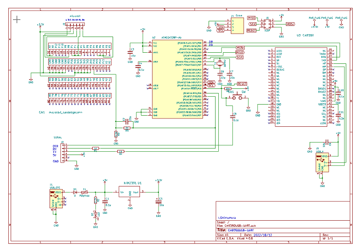This screenshot has height=248, width=356.
Task: Click the NJM2391 regulator U1 symbol
Action: [x=130, y=192]
